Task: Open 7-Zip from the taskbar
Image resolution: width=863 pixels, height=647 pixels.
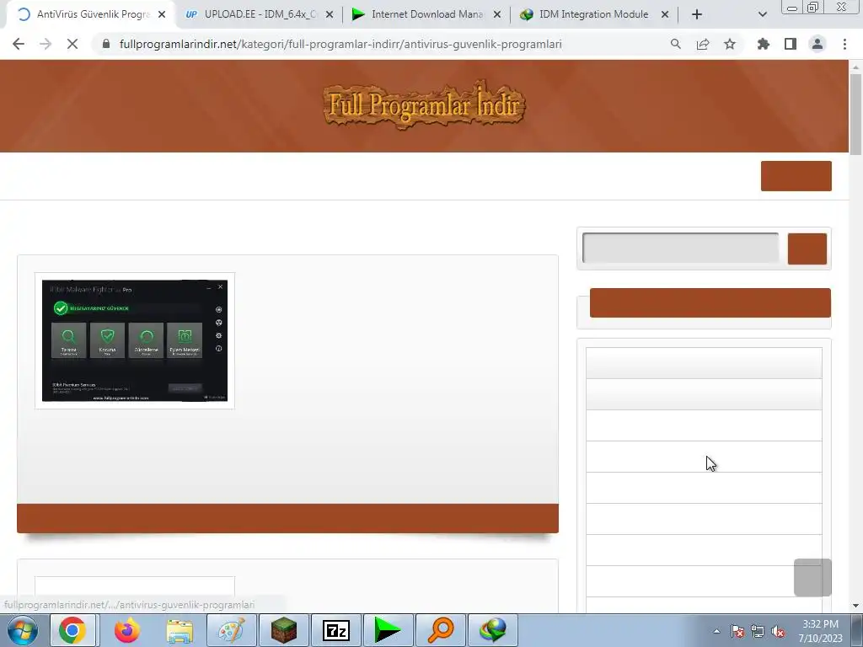Action: [336, 630]
